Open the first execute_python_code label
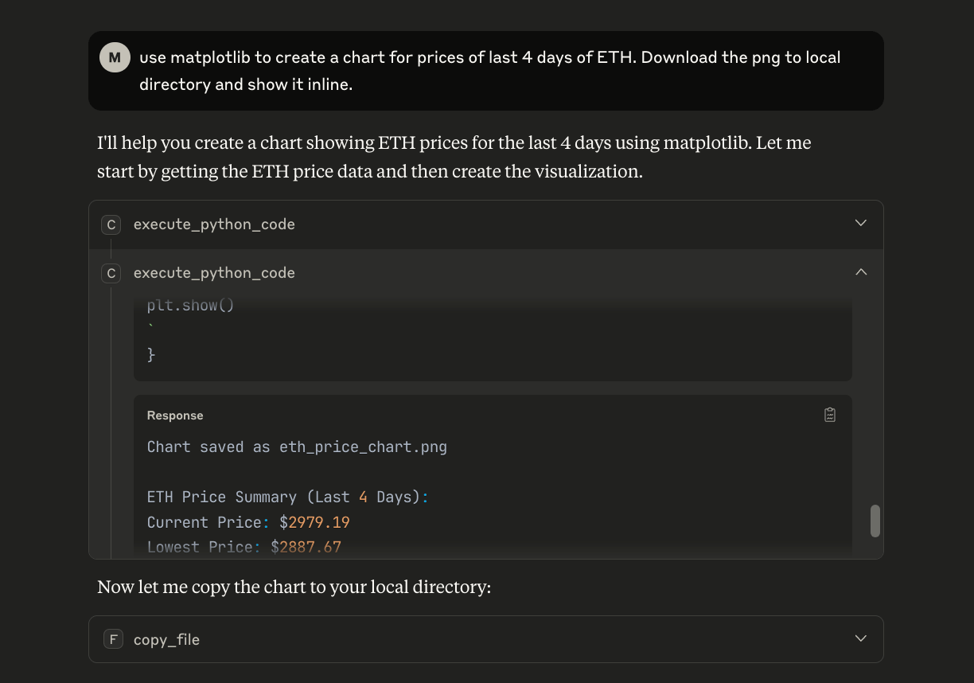This screenshot has height=683, width=974. tap(214, 224)
